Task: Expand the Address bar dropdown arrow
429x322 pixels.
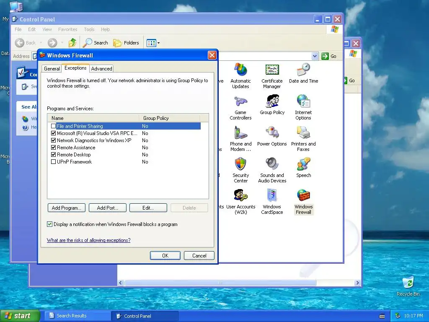Action: coord(315,56)
